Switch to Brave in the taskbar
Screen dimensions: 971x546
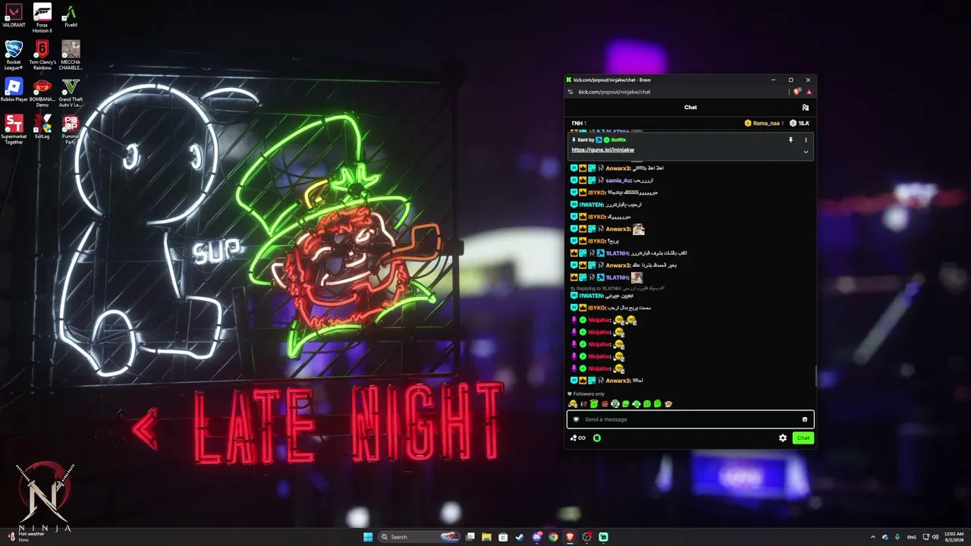coord(570,537)
